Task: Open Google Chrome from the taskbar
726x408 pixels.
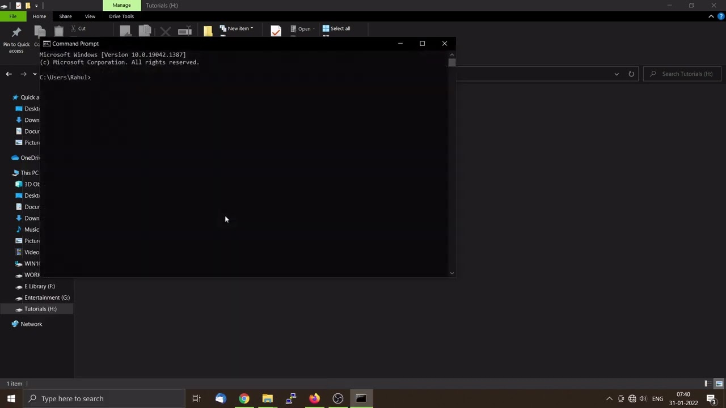Action: coord(244,398)
